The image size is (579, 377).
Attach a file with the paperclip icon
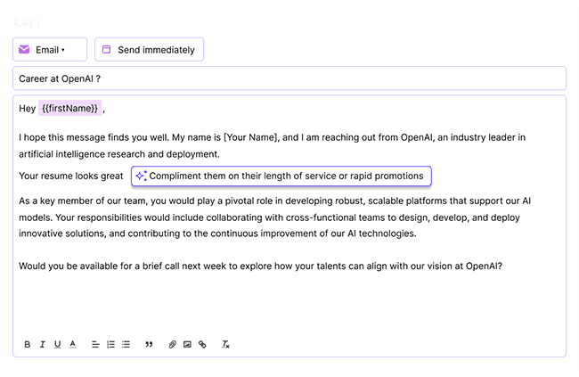pos(173,344)
